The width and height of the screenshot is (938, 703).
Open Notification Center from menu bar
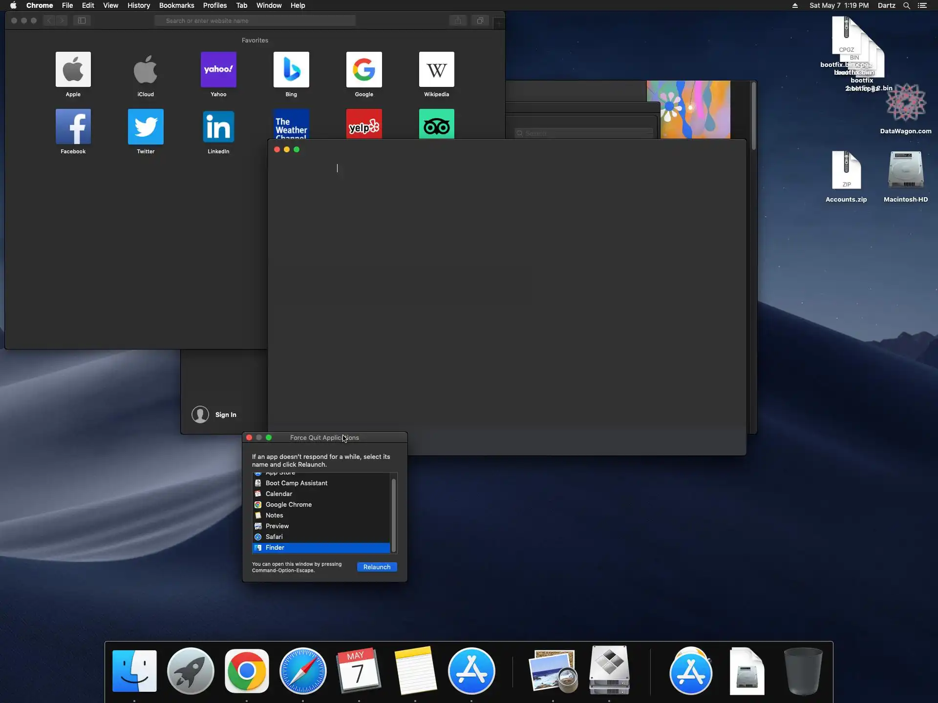(922, 5)
